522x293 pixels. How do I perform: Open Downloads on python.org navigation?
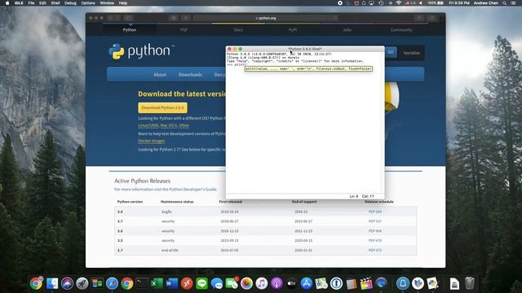190,75
